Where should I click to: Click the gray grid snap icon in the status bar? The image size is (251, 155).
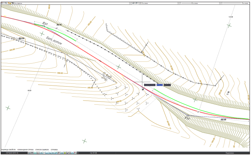point(32,153)
